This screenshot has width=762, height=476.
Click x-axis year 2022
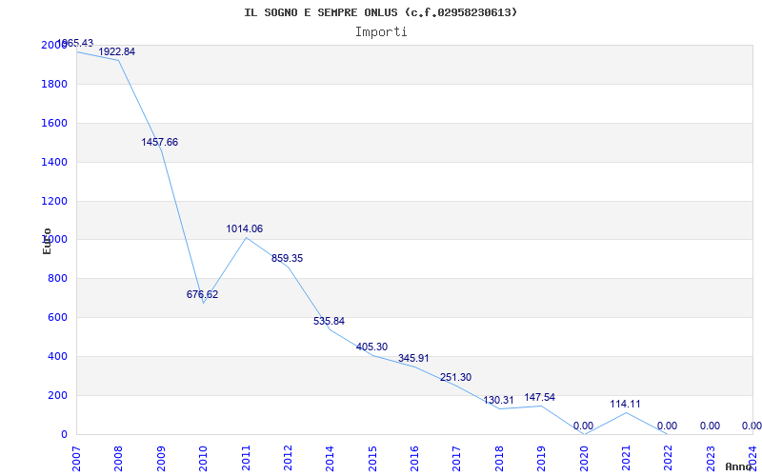(x=669, y=459)
